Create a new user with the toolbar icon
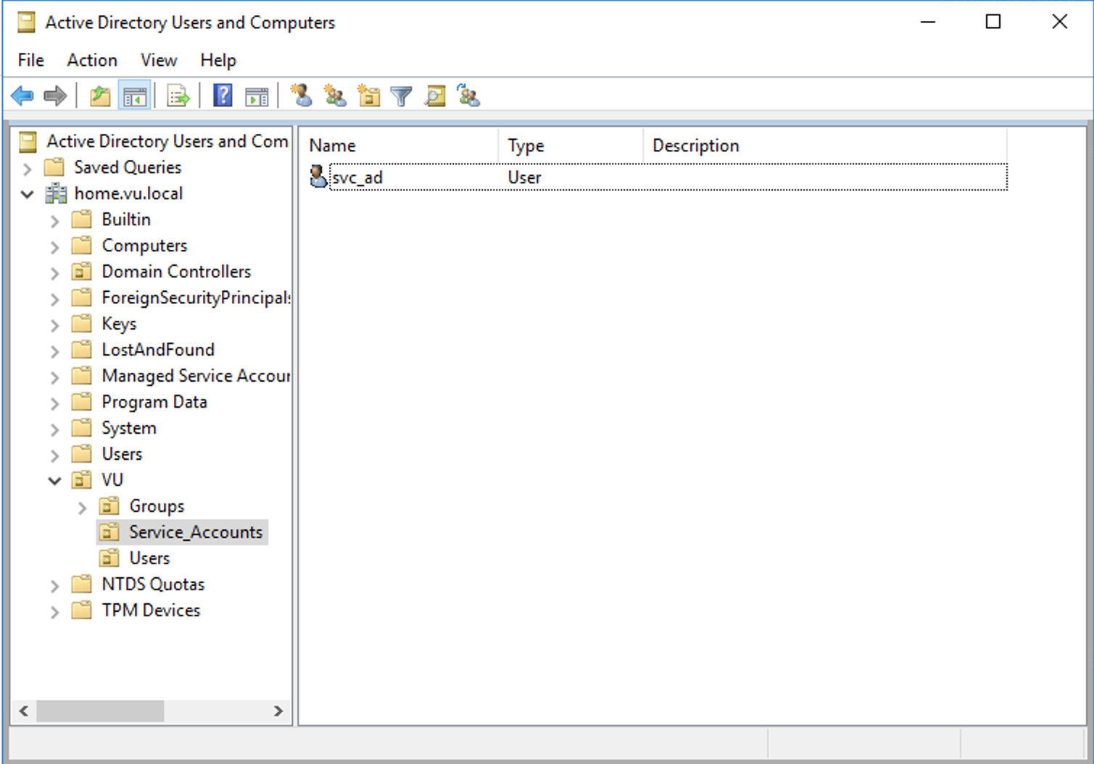The width and height of the screenshot is (1094, 764). pyautogui.click(x=302, y=96)
